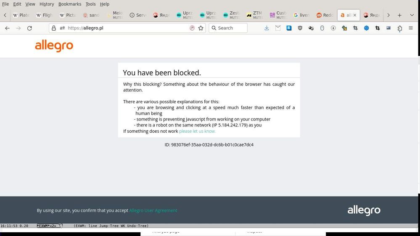Open the History menu
The image size is (420, 236).
click(x=47, y=4)
